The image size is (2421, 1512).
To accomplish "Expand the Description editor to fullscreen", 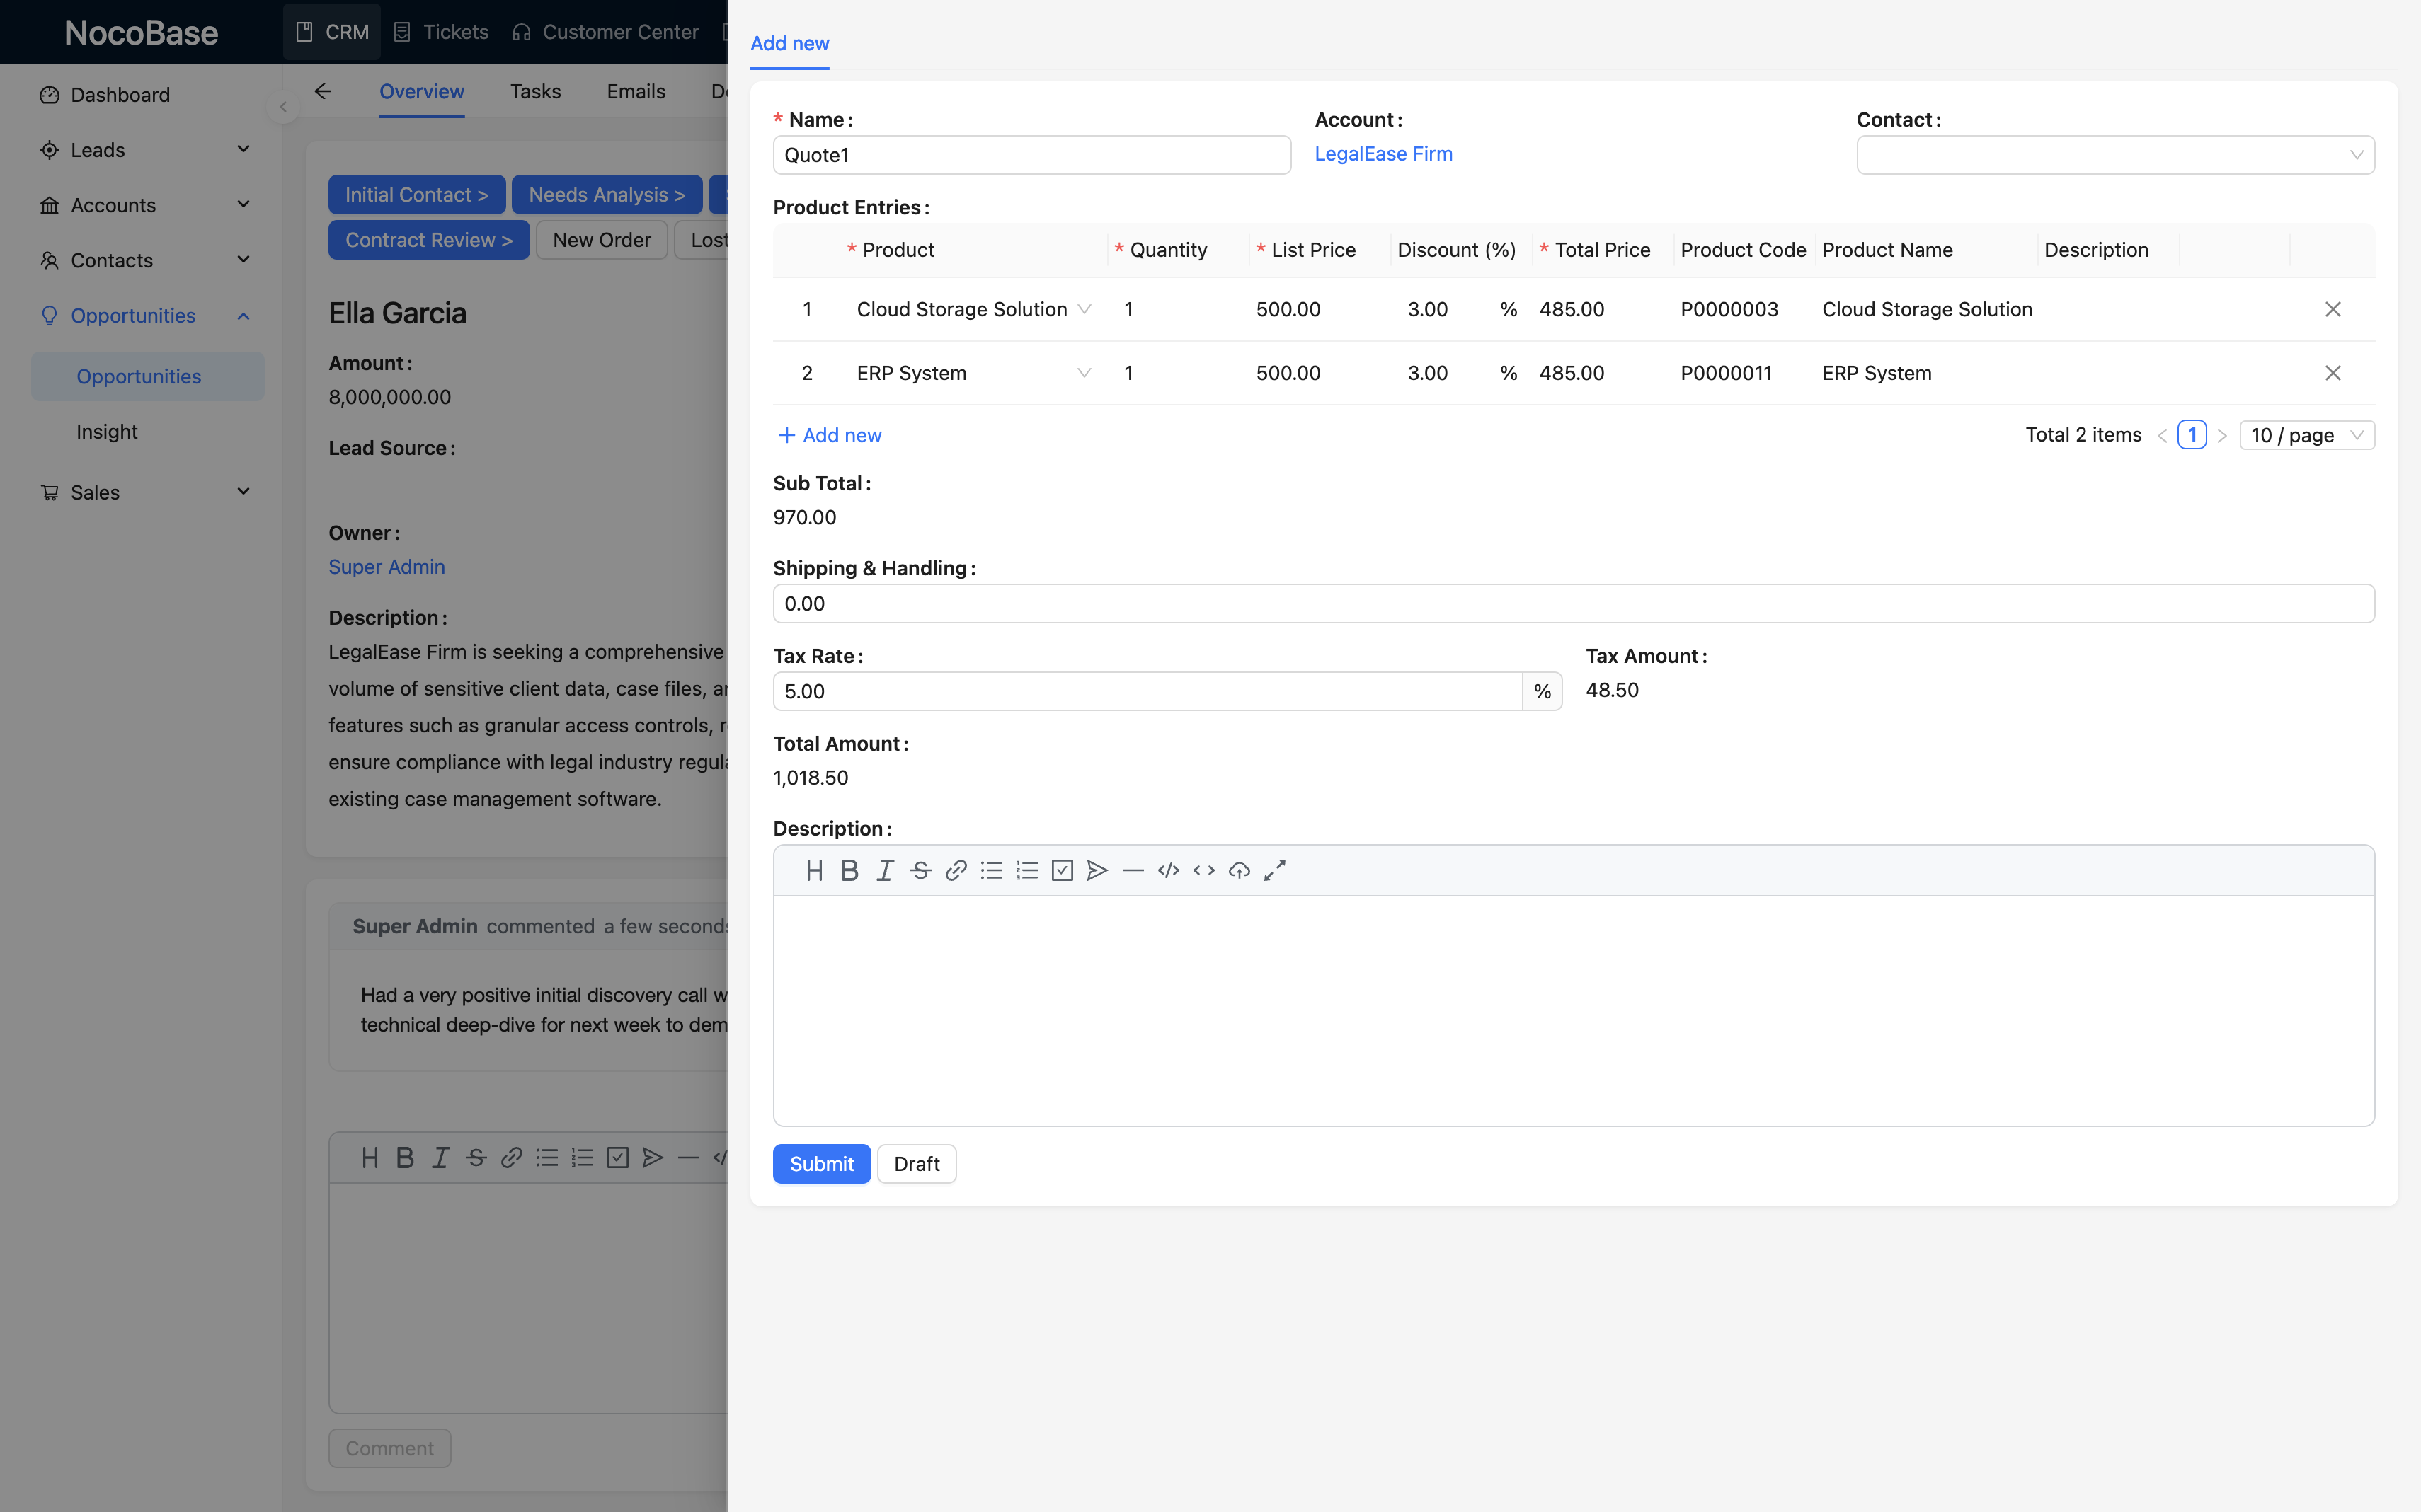I will pos(1274,870).
